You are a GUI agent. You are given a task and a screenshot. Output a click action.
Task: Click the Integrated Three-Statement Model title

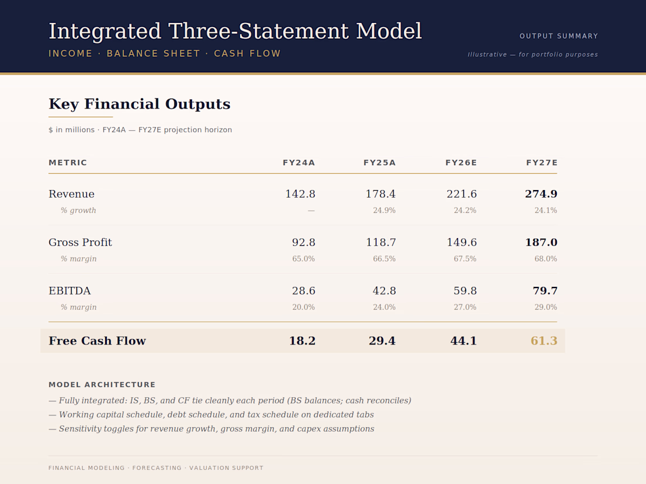click(235, 32)
